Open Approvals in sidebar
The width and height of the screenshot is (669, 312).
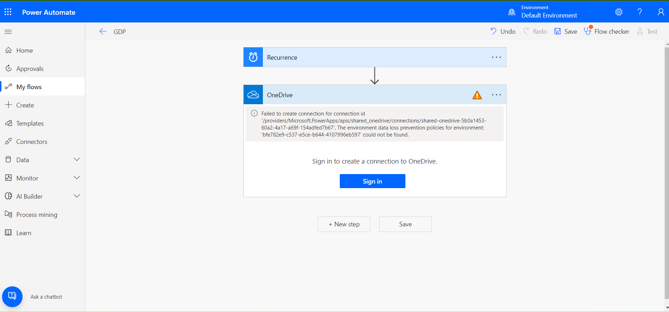[42, 69]
